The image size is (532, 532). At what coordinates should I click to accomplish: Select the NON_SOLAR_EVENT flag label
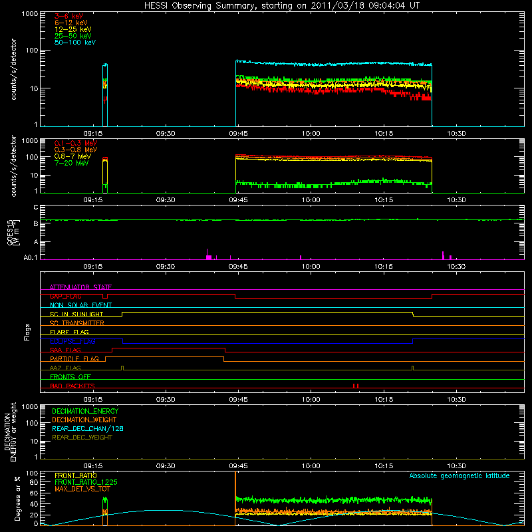pyautogui.click(x=80, y=305)
